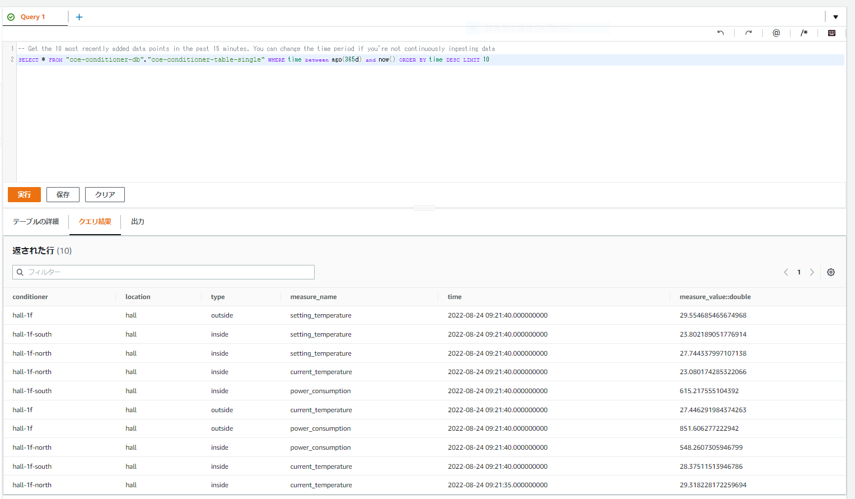Click the redo arrow in editor toolbar

point(749,33)
